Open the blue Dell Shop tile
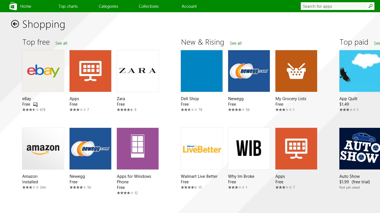Screen dimensions: 380x213 (x=202, y=71)
